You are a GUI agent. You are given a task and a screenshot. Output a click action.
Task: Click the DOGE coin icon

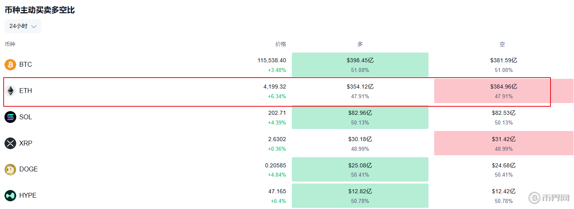10,169
